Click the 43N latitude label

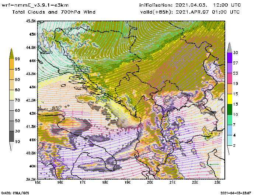pos(32,87)
